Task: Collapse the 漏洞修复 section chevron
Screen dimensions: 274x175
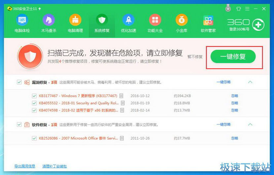Action: tap(250, 82)
